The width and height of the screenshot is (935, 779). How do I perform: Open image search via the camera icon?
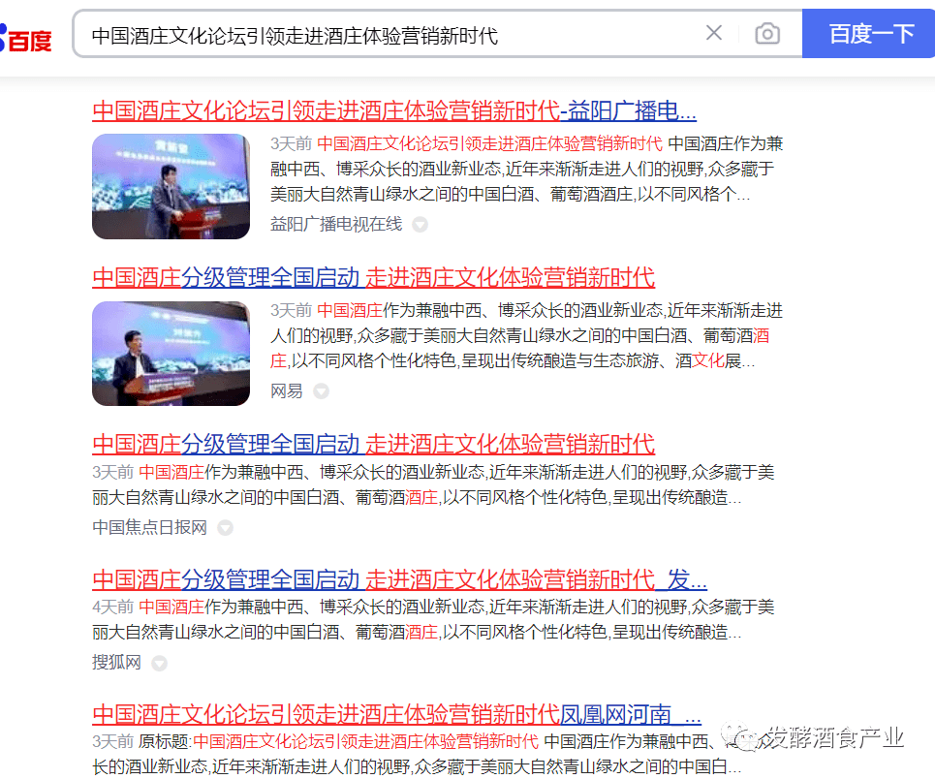pyautogui.click(x=767, y=34)
